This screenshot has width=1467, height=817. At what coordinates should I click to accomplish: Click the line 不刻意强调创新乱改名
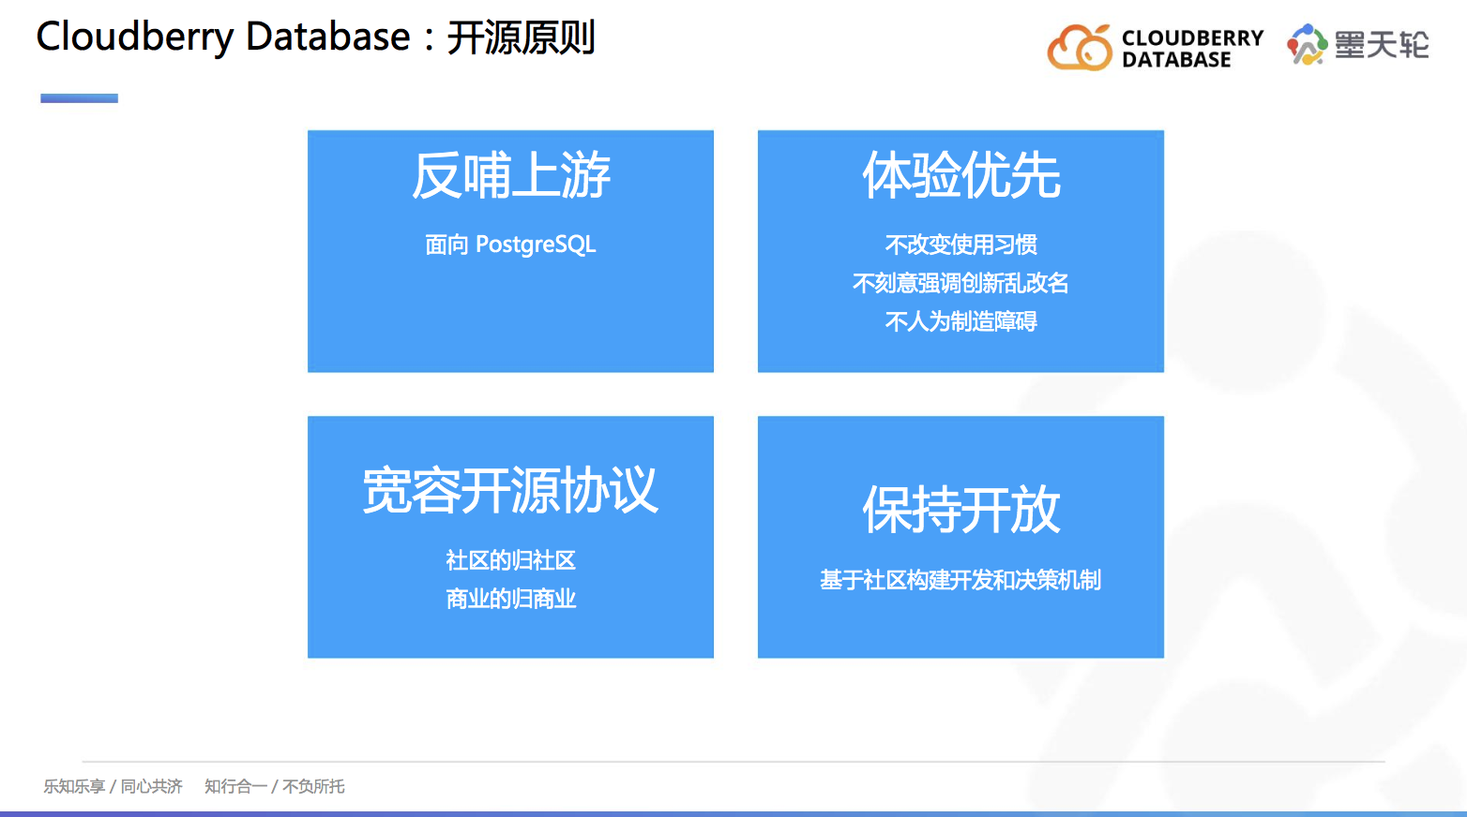[x=961, y=283]
